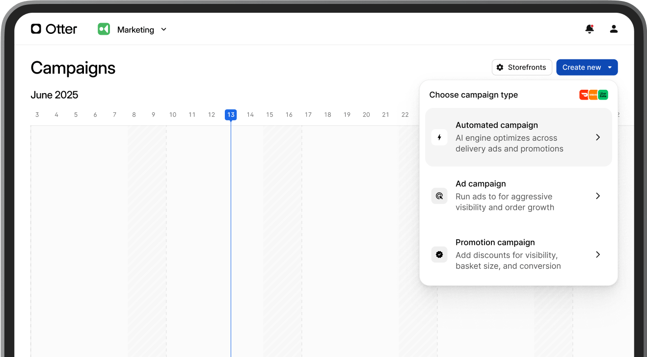The width and height of the screenshot is (647, 357).
Task: Click the orange Grubhub logo
Action: click(x=593, y=95)
